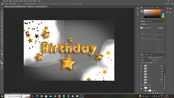Toggle Quick Mask mode icon

[2, 66]
